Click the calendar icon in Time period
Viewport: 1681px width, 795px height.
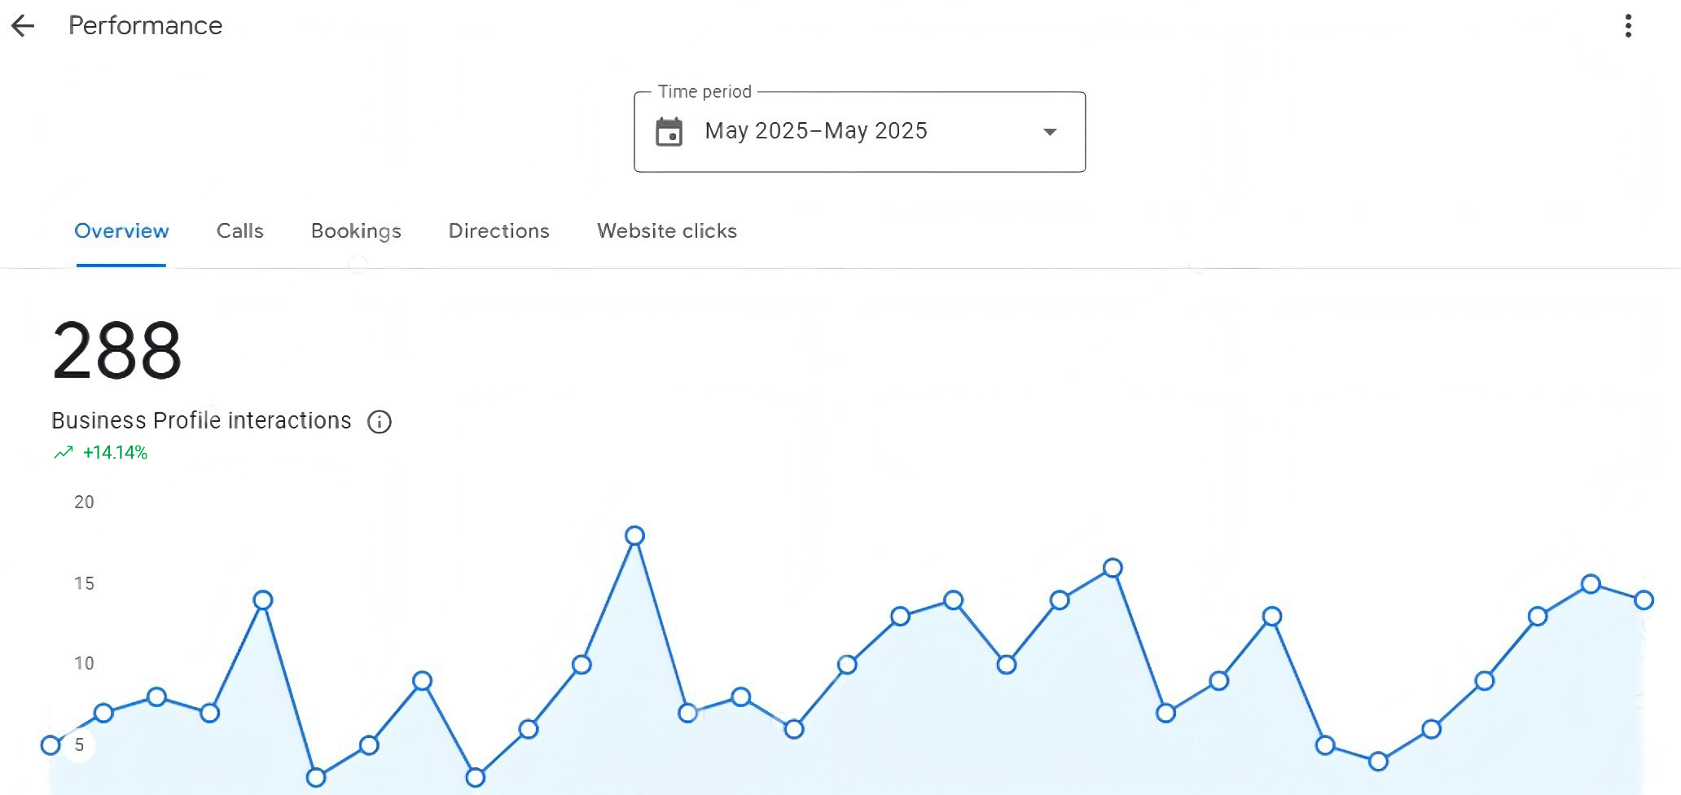(x=669, y=132)
